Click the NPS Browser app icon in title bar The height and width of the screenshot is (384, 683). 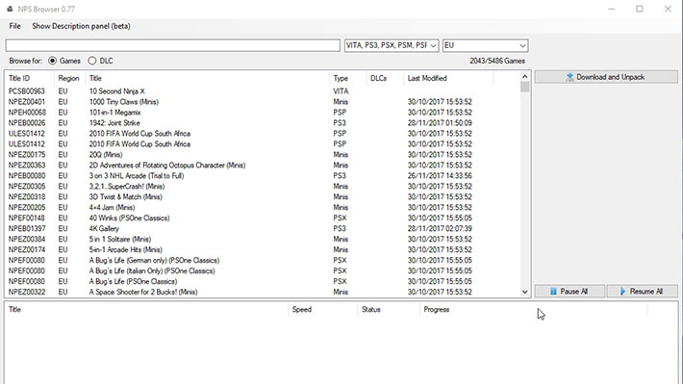(x=10, y=9)
